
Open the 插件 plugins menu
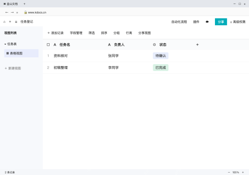tap(196, 22)
